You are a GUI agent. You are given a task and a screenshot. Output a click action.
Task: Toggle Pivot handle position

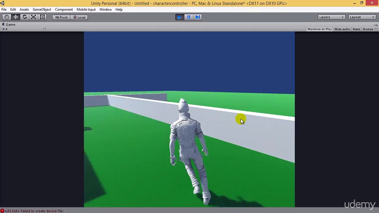pos(61,17)
